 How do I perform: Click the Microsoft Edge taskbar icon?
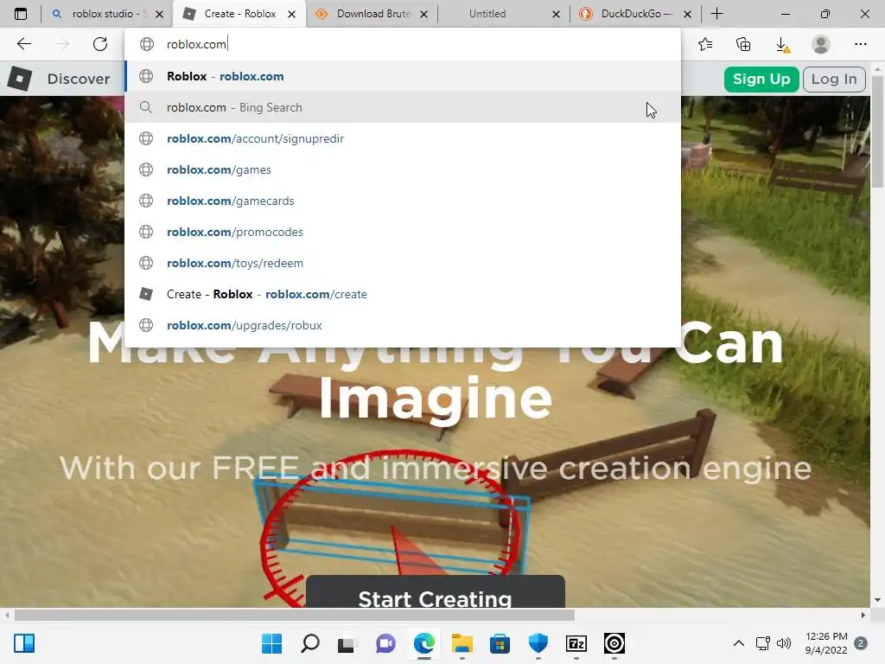pos(423,643)
